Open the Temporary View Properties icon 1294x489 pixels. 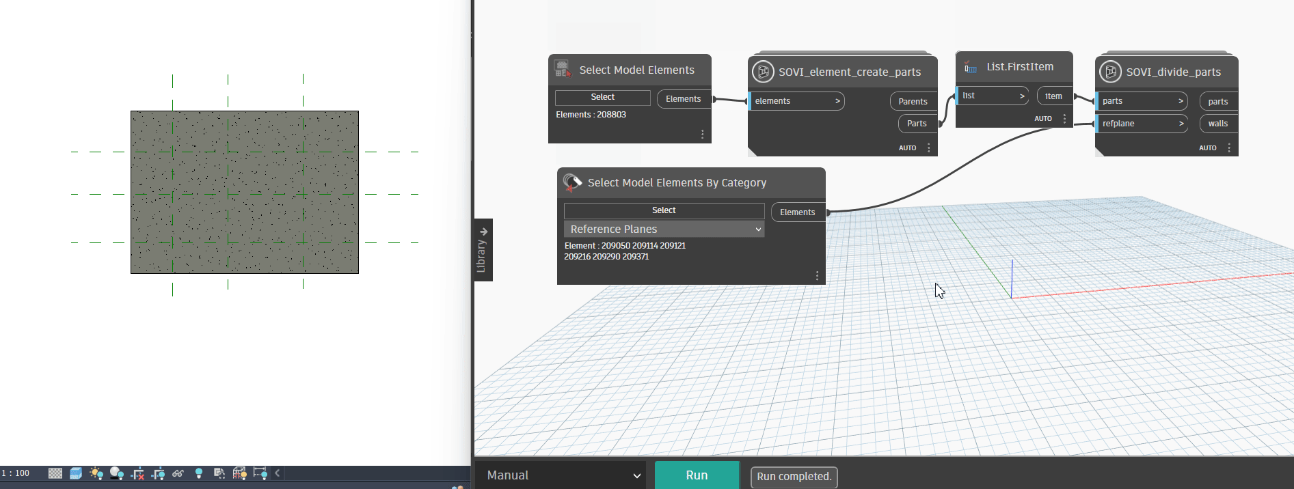pos(219,473)
